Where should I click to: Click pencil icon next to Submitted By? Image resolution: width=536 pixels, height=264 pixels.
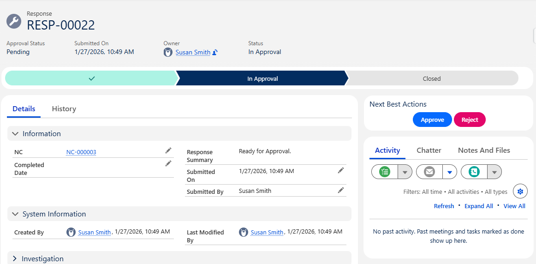(341, 190)
